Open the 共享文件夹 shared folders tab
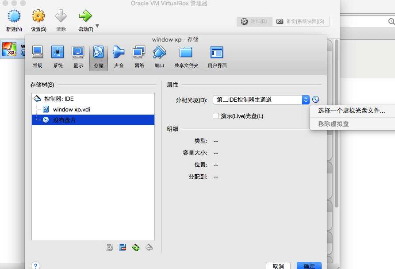This screenshot has height=269, width=395. point(186,57)
